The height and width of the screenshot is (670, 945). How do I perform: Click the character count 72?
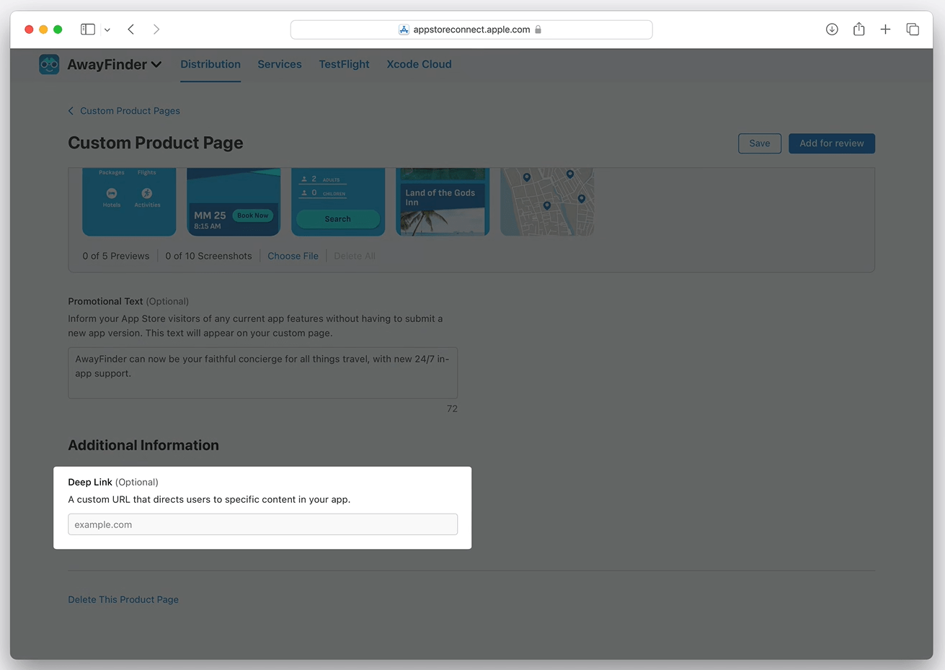point(452,408)
